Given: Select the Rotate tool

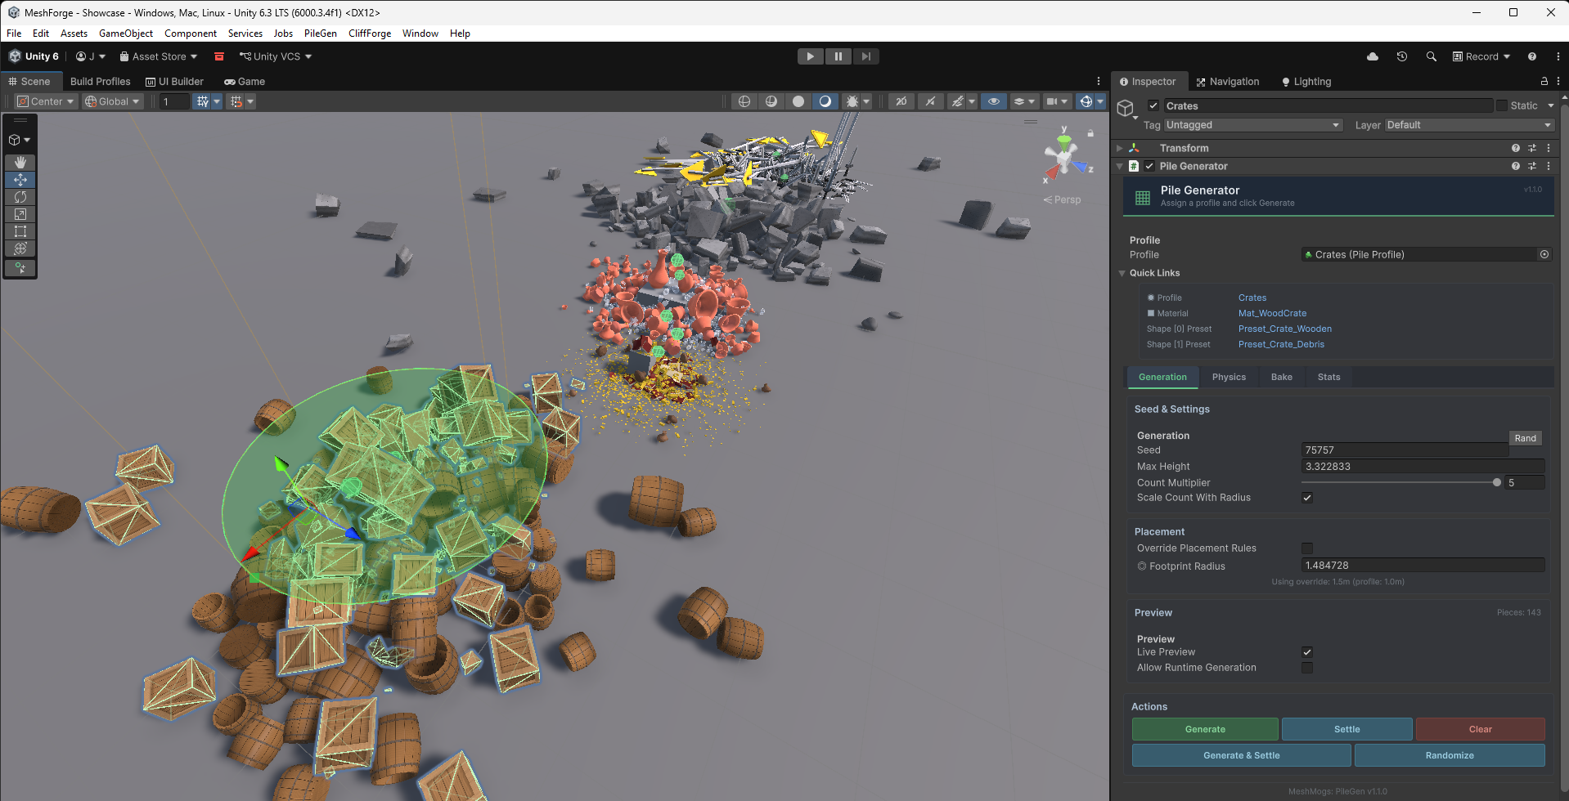Looking at the screenshot, I should coord(20,197).
